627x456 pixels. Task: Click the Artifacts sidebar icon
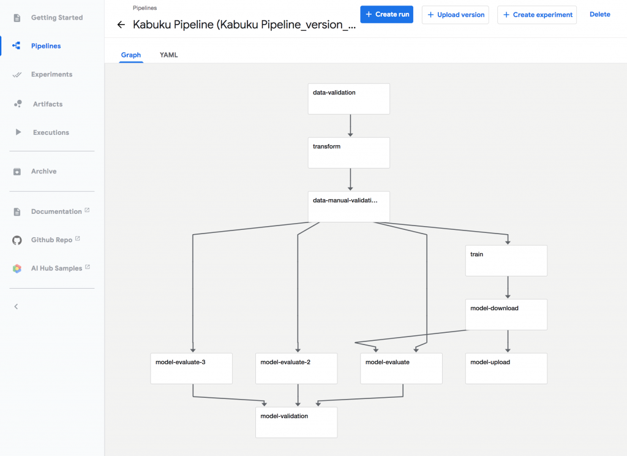[x=18, y=104]
